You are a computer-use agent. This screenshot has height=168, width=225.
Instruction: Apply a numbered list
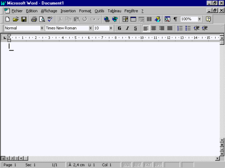180,28
